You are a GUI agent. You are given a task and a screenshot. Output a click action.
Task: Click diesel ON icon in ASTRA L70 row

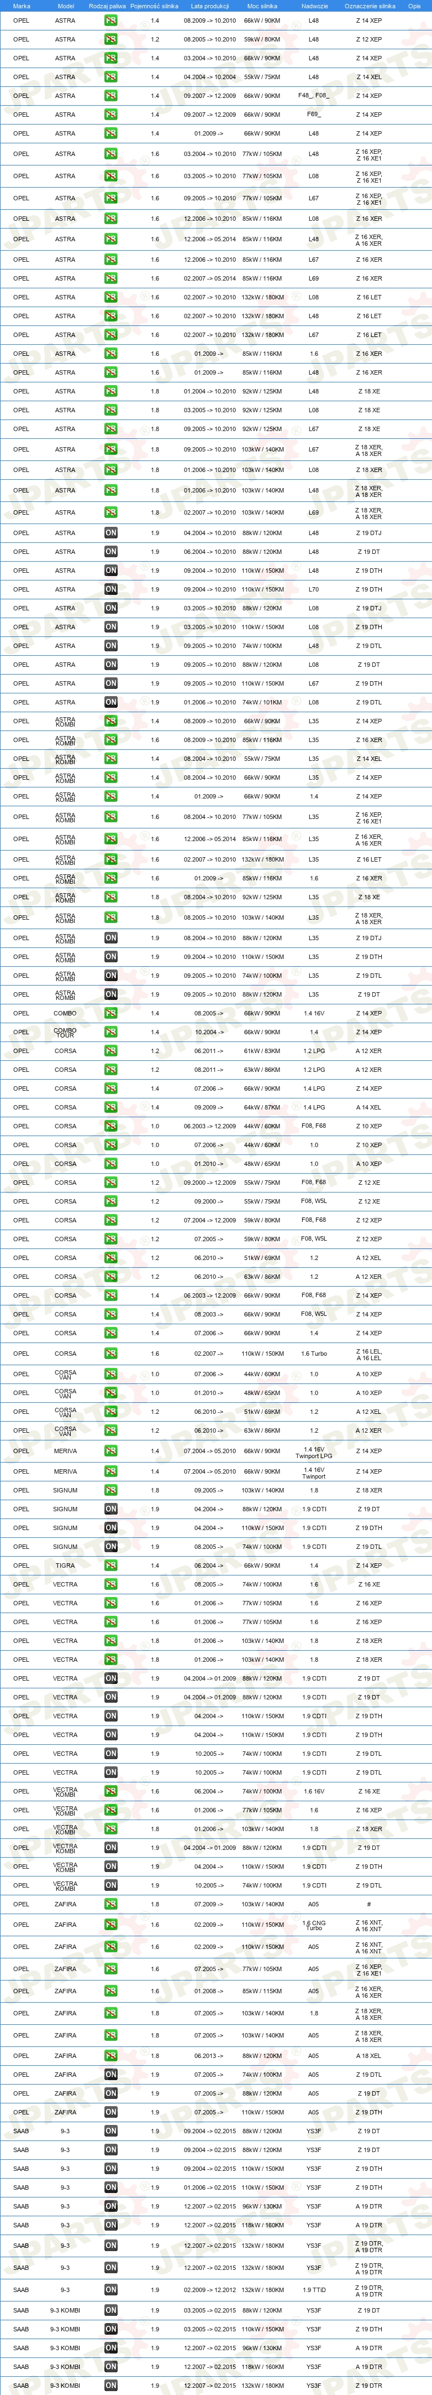(110, 589)
